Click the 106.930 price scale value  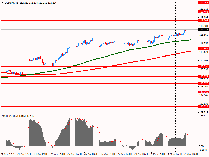point(204,104)
